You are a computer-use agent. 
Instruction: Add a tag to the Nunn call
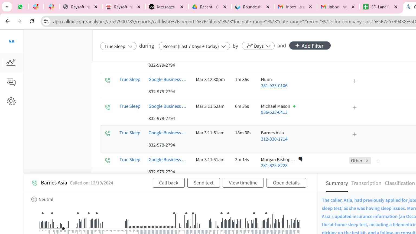tap(355, 81)
